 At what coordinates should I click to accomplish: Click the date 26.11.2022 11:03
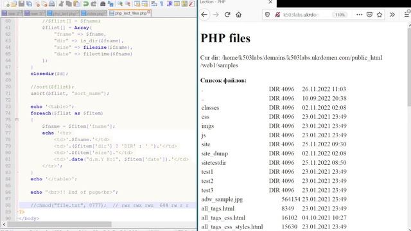pyautogui.click(x=324, y=89)
